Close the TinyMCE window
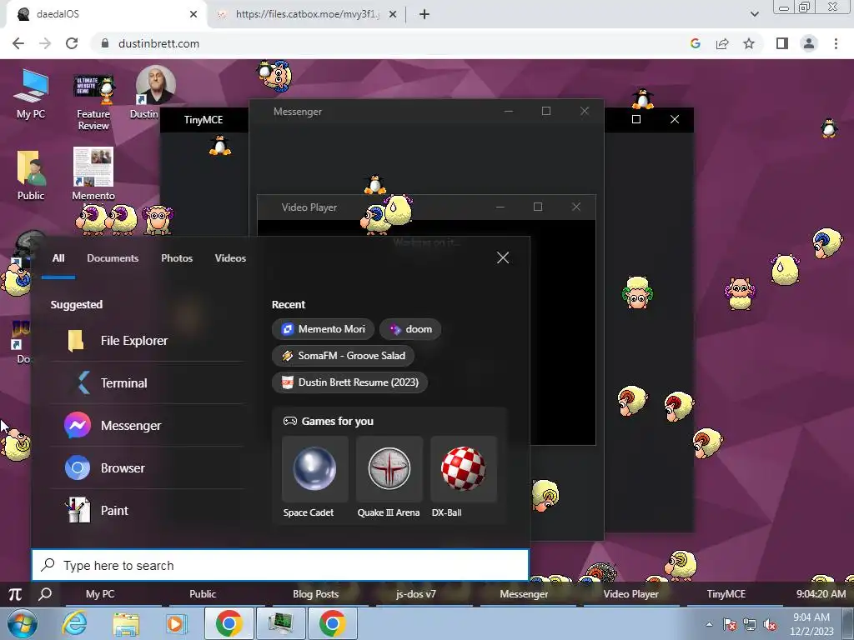This screenshot has width=854, height=640. point(674,120)
